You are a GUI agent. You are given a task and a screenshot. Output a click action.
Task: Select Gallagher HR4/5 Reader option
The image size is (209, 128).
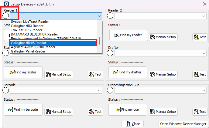point(53,43)
